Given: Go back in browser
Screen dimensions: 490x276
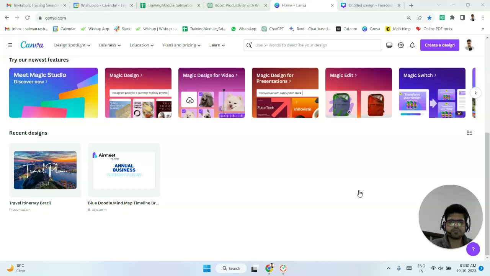Looking at the screenshot, I should coord(7,18).
